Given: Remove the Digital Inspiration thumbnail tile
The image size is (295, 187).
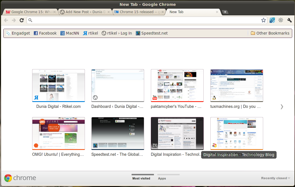Looking at the screenshot, I should pyautogui.click(x=201, y=119).
